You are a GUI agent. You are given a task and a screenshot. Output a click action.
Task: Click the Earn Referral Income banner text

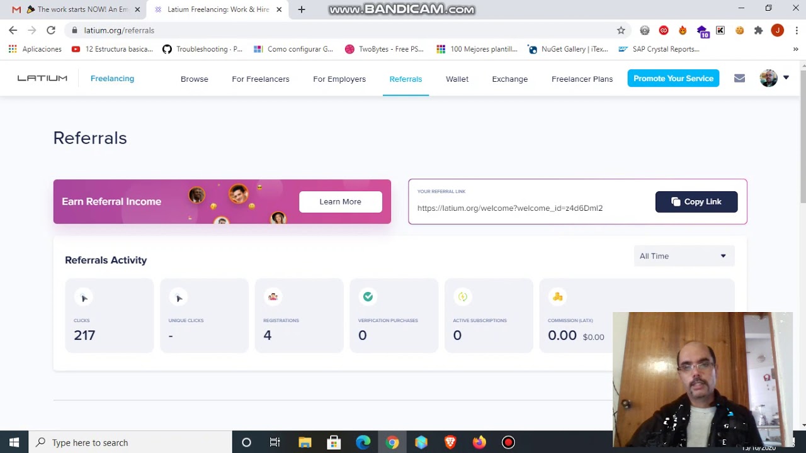pos(111,202)
